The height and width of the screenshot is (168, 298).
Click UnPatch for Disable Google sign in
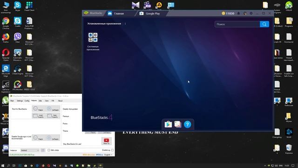[x=53, y=138]
